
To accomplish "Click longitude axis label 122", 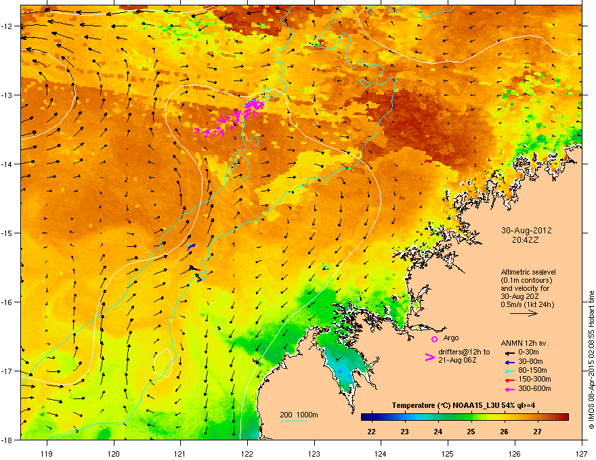I will 247,453.
